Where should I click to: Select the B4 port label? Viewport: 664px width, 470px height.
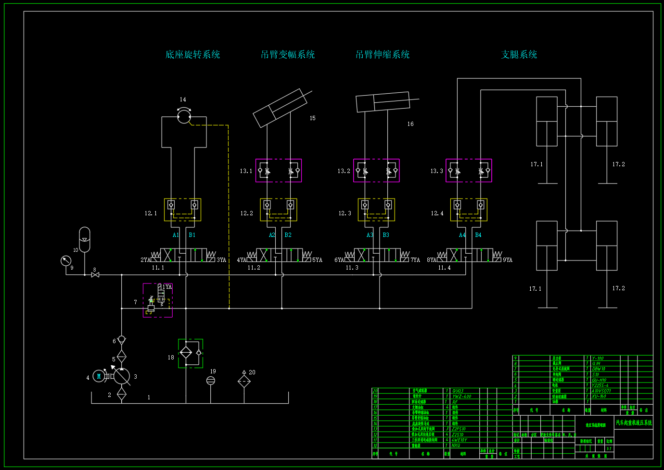pyautogui.click(x=478, y=235)
